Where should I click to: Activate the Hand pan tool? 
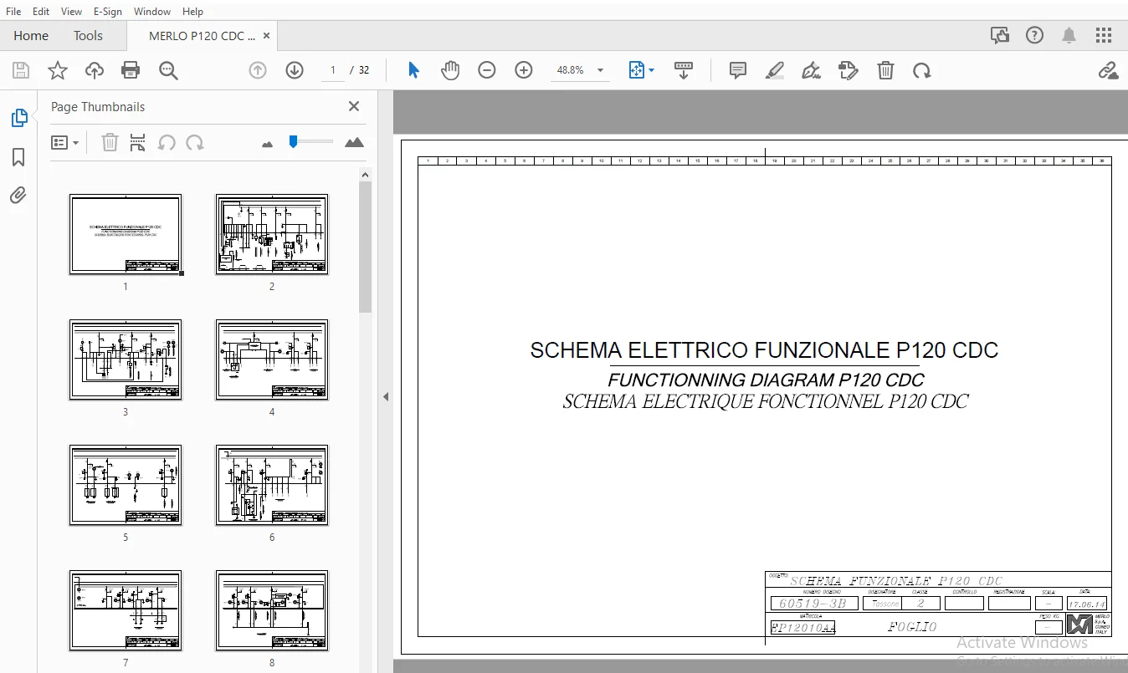[x=450, y=71]
